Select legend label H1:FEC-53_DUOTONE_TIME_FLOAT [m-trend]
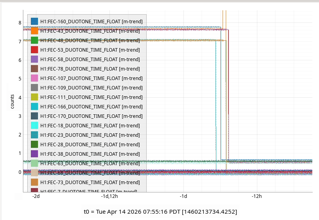The height and width of the screenshot is (220, 319). [x=90, y=50]
